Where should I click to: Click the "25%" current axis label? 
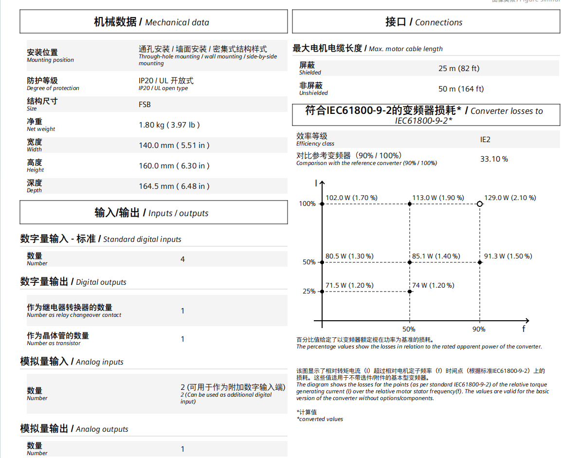click(309, 291)
